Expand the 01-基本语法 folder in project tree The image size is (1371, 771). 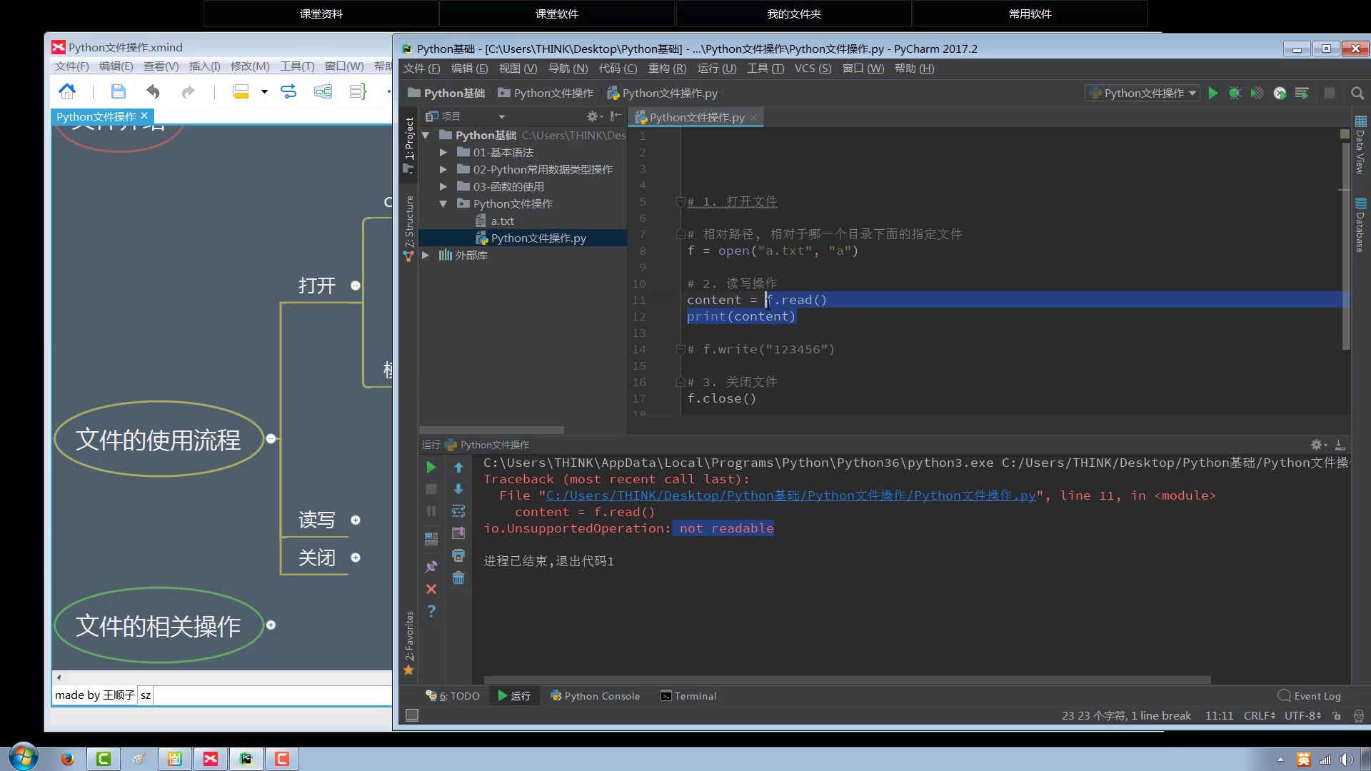[x=443, y=152]
